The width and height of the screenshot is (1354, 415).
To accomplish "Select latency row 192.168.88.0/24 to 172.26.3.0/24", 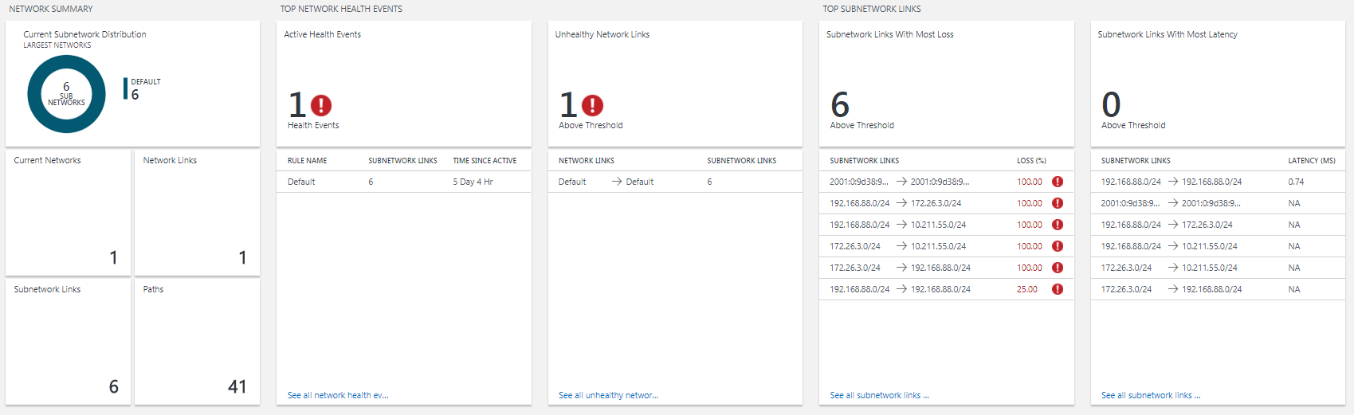I will (x=1218, y=225).
